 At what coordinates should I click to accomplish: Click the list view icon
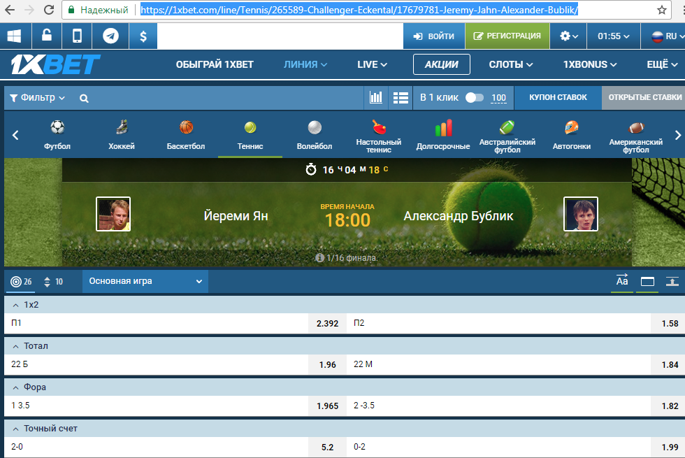pyautogui.click(x=401, y=97)
